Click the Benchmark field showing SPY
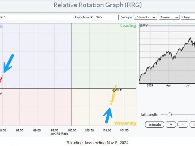 pos(107,17)
